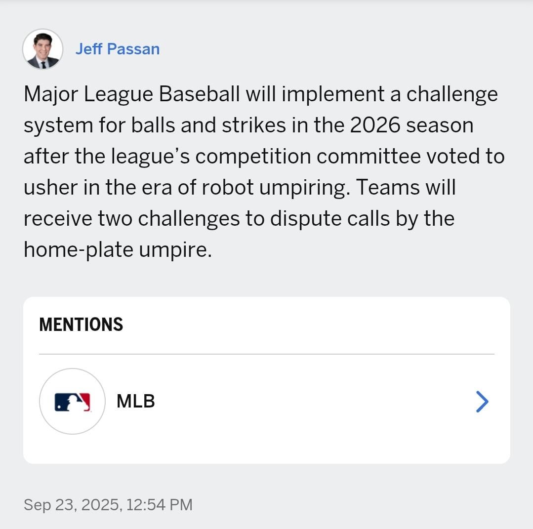Click the 12:54 PM time text
Viewport: 533px width, 529px height.
159,505
